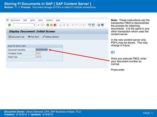This screenshot has width=157, height=117.
Task: Open the Document menu
Action: 15,20
